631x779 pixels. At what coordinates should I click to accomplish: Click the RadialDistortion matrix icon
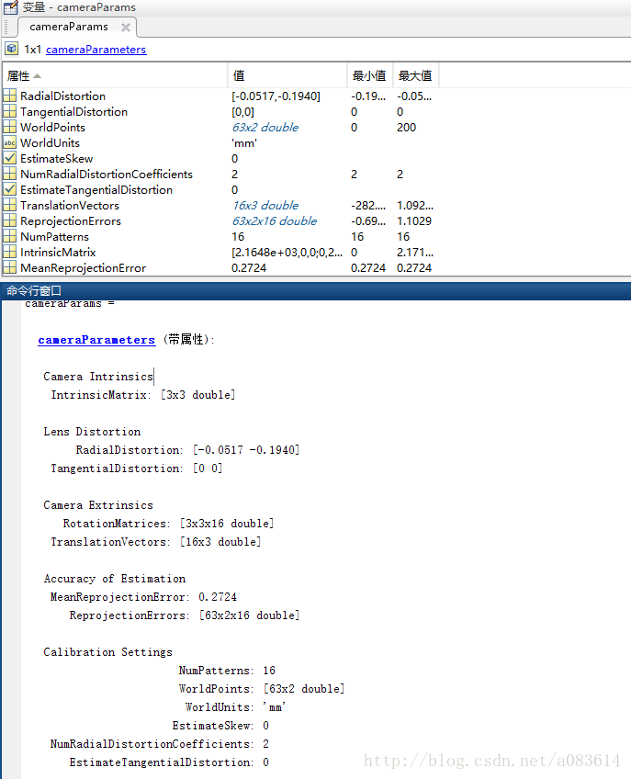point(9,96)
